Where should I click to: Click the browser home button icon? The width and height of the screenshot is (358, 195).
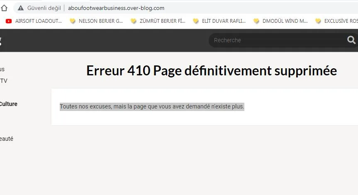(x=4, y=8)
